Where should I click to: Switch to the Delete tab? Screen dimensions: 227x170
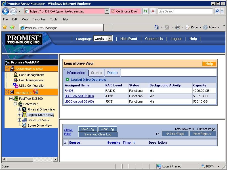click(x=112, y=73)
